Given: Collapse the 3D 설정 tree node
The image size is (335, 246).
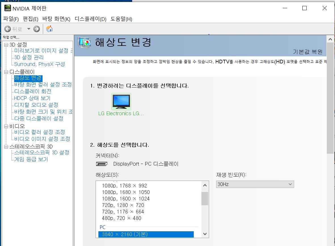Looking at the screenshot, I should pos(6,45).
